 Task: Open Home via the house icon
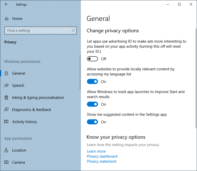click(7, 19)
